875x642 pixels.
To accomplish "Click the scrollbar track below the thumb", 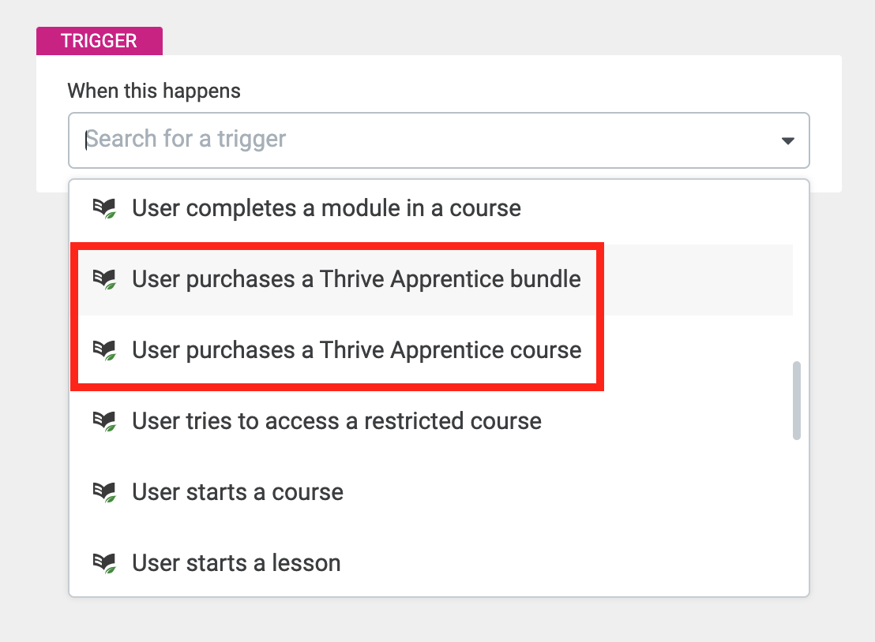I will click(x=797, y=517).
